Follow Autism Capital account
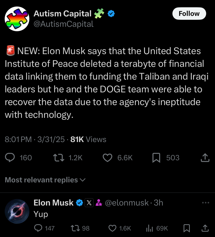This screenshot has height=237, width=215. [x=189, y=14]
